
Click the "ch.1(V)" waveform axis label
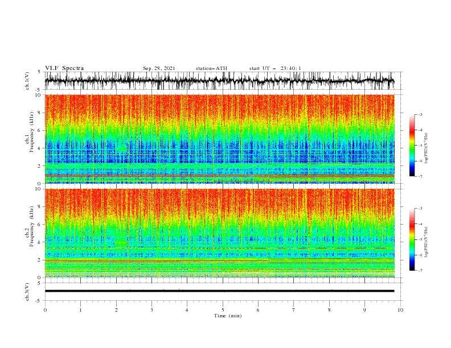27,81
